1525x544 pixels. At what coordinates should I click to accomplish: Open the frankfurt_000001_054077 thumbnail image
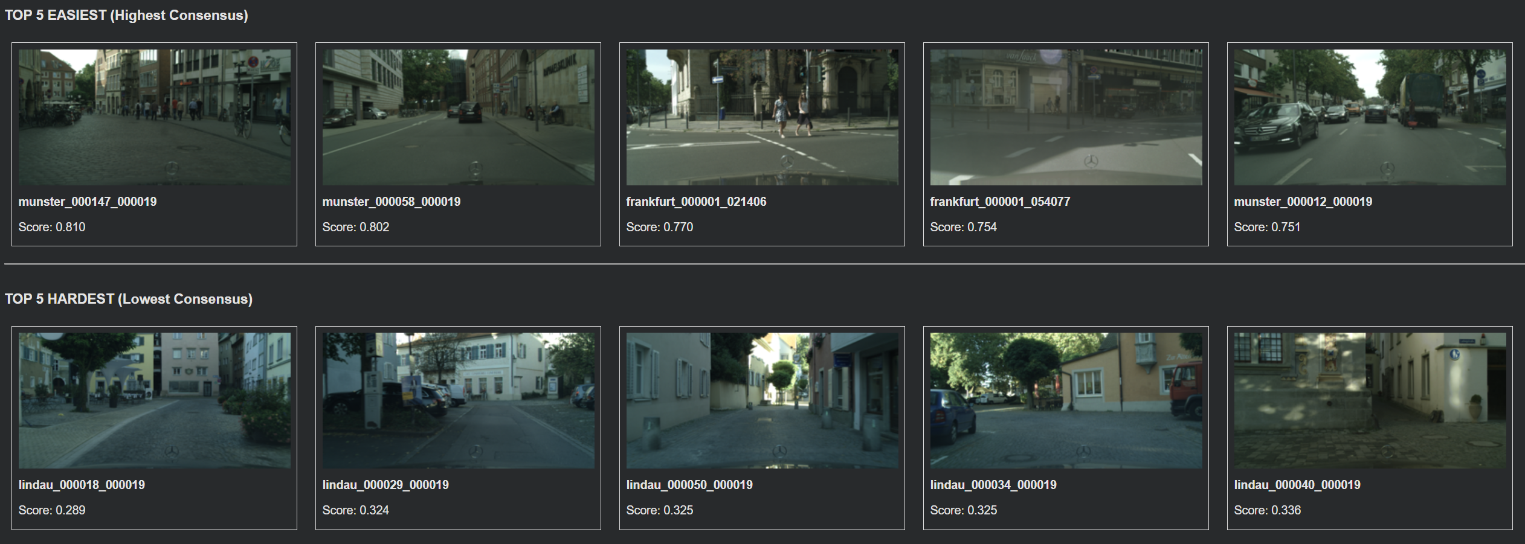[1066, 117]
